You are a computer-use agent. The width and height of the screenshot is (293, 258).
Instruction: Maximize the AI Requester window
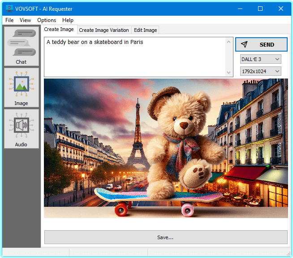(x=260, y=9)
